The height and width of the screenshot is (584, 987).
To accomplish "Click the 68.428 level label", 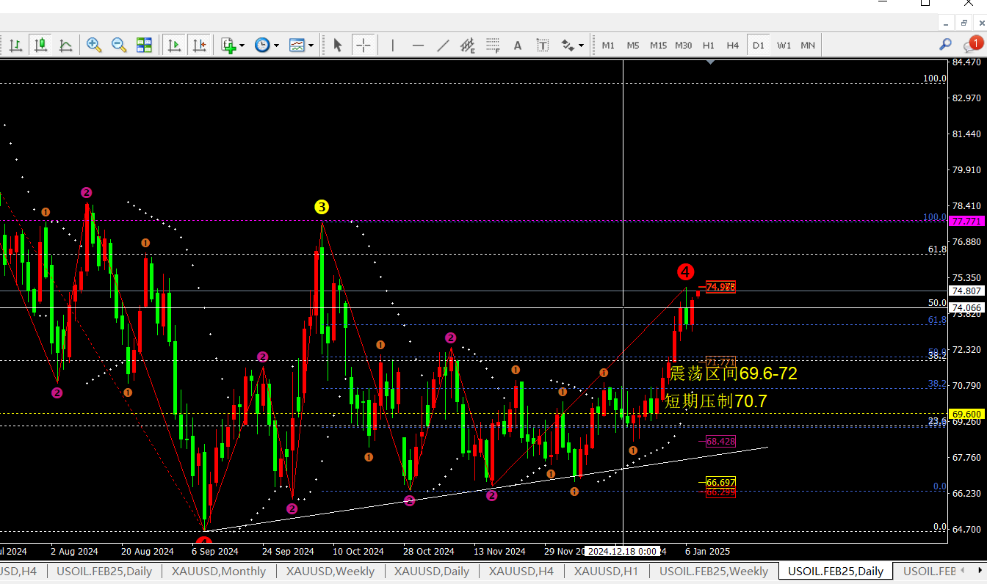I will point(720,442).
